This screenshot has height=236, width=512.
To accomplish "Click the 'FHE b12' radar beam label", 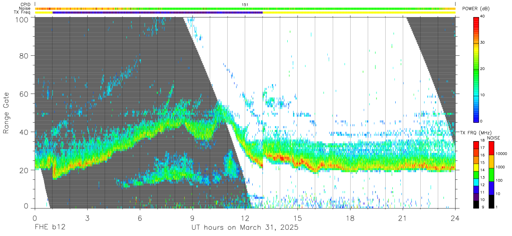I will [49, 228].
